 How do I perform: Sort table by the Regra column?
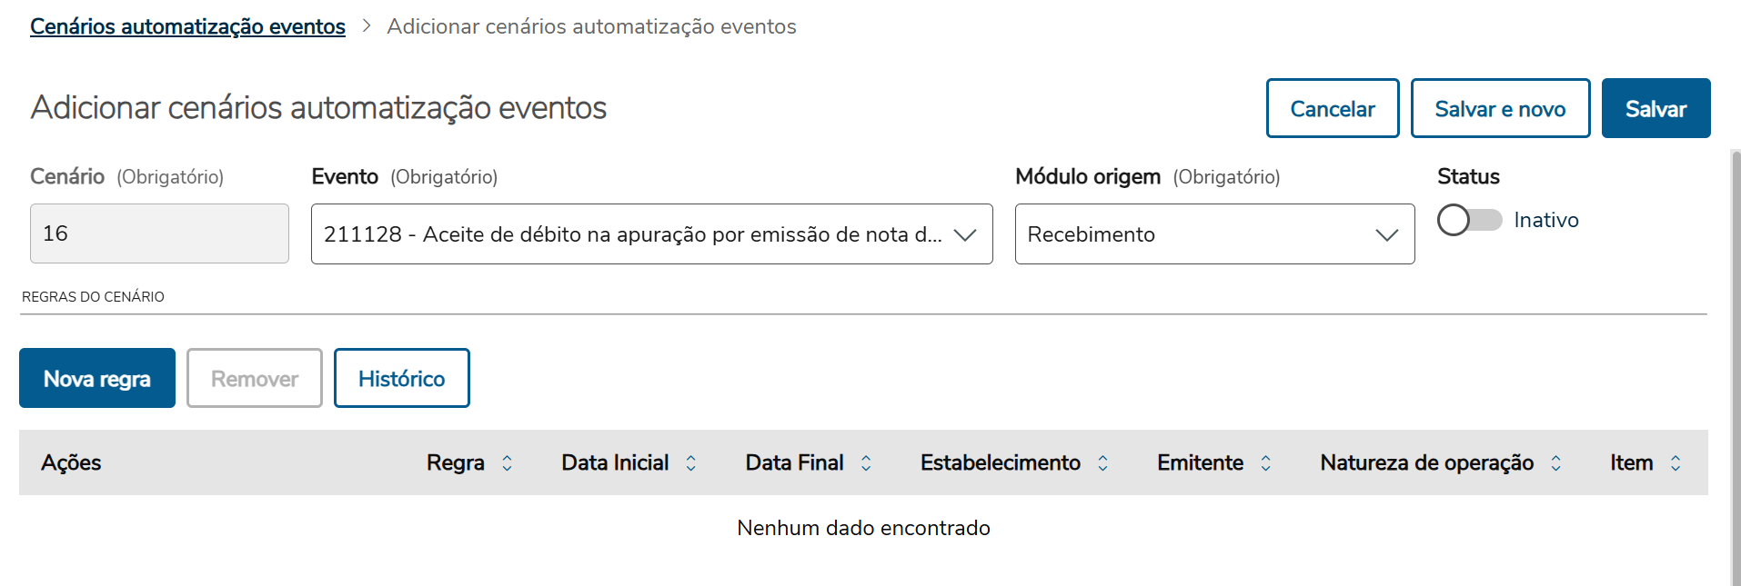tap(508, 462)
